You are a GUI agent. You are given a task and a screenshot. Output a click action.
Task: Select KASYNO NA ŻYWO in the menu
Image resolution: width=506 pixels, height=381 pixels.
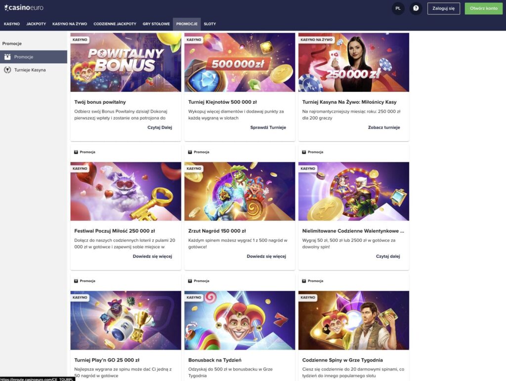(x=69, y=23)
